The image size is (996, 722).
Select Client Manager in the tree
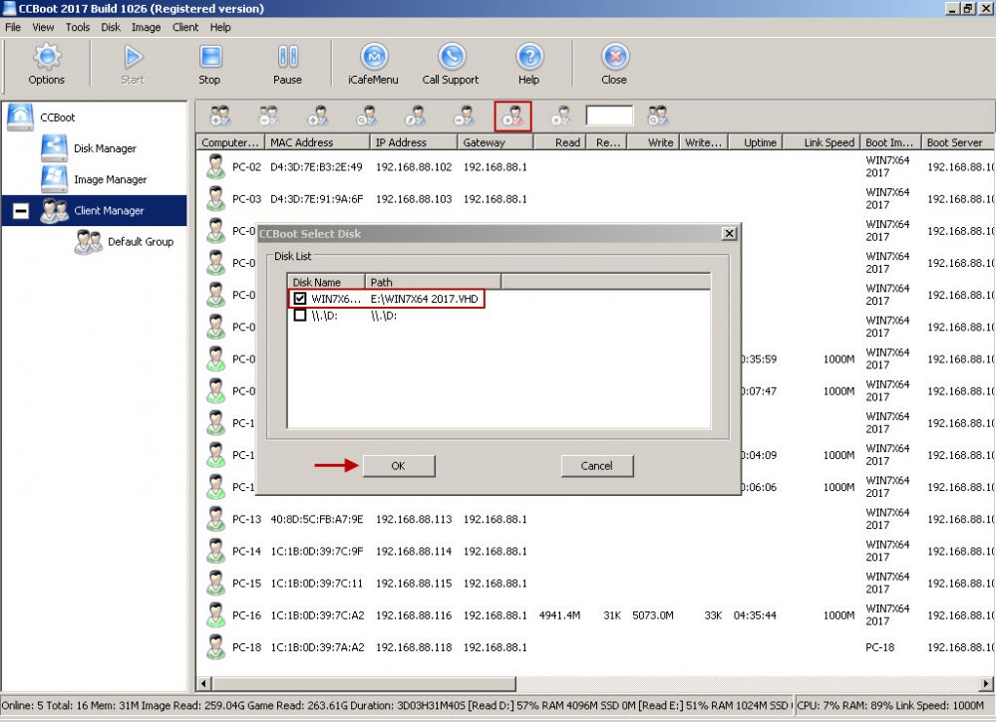click(93, 211)
